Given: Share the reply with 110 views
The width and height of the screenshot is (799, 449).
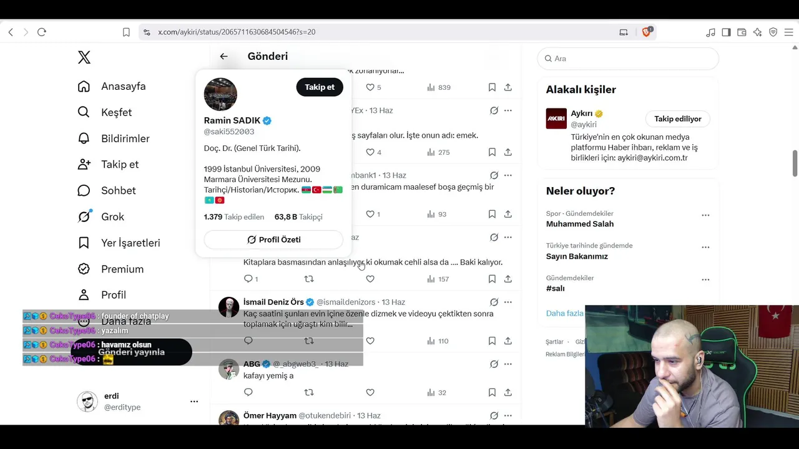Looking at the screenshot, I should [x=508, y=341].
